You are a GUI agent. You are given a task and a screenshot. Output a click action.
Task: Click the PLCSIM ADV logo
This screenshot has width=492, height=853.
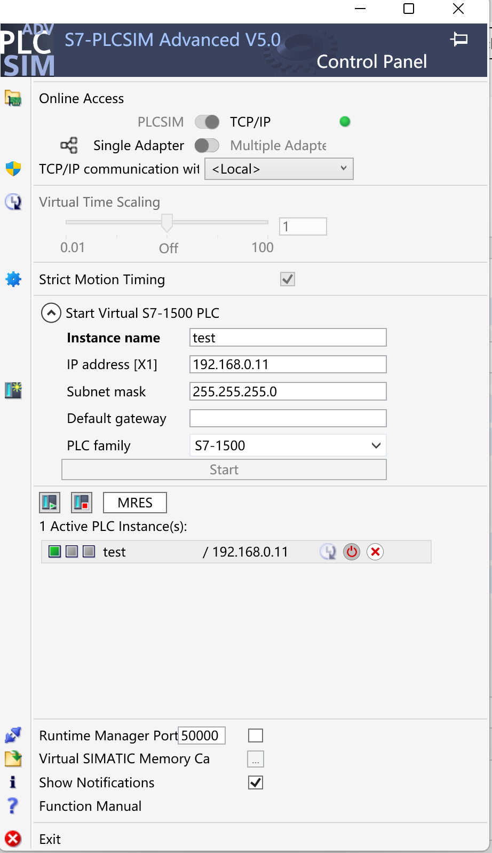(28, 50)
